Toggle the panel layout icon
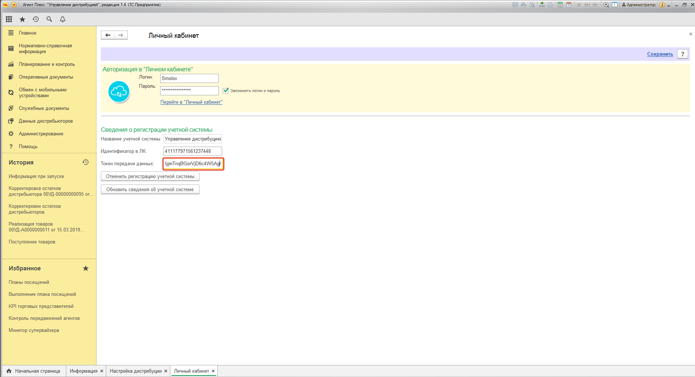Screen dimensions: 695x377 (x=615, y=5)
